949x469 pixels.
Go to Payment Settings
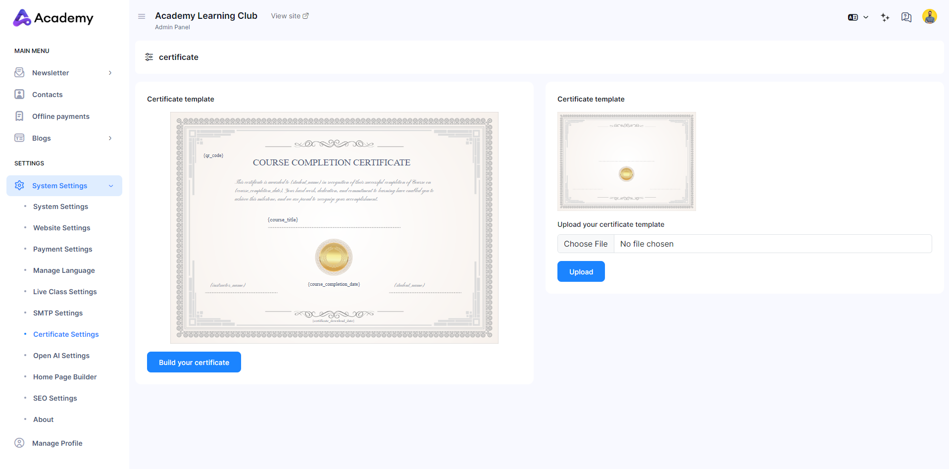coord(62,249)
